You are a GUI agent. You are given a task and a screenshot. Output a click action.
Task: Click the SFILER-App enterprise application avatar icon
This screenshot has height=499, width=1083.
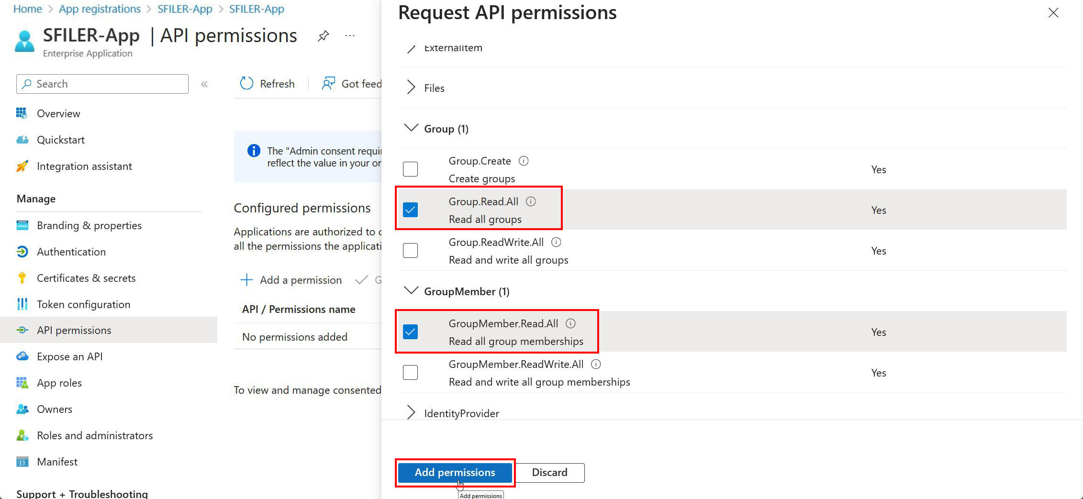pos(25,41)
